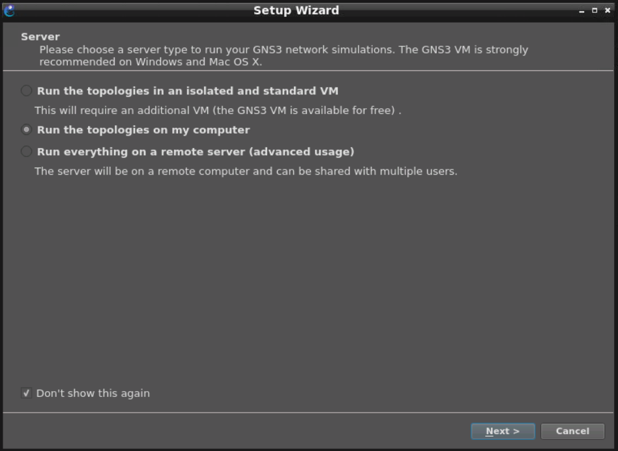
Task: Click the "isolated and standard VM" option label text
Action: 188,91
